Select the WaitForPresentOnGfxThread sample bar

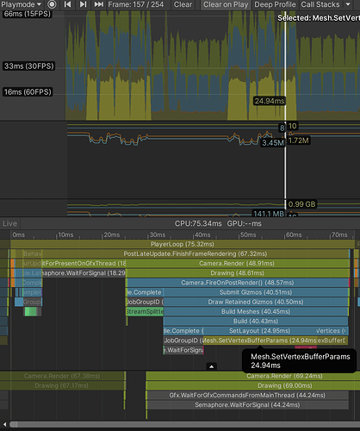[84, 263]
